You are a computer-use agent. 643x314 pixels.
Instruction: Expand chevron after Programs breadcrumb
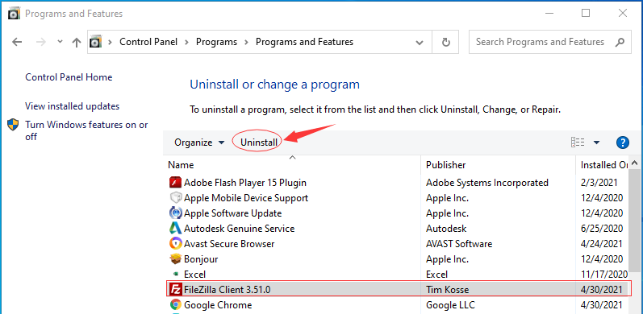coord(246,42)
